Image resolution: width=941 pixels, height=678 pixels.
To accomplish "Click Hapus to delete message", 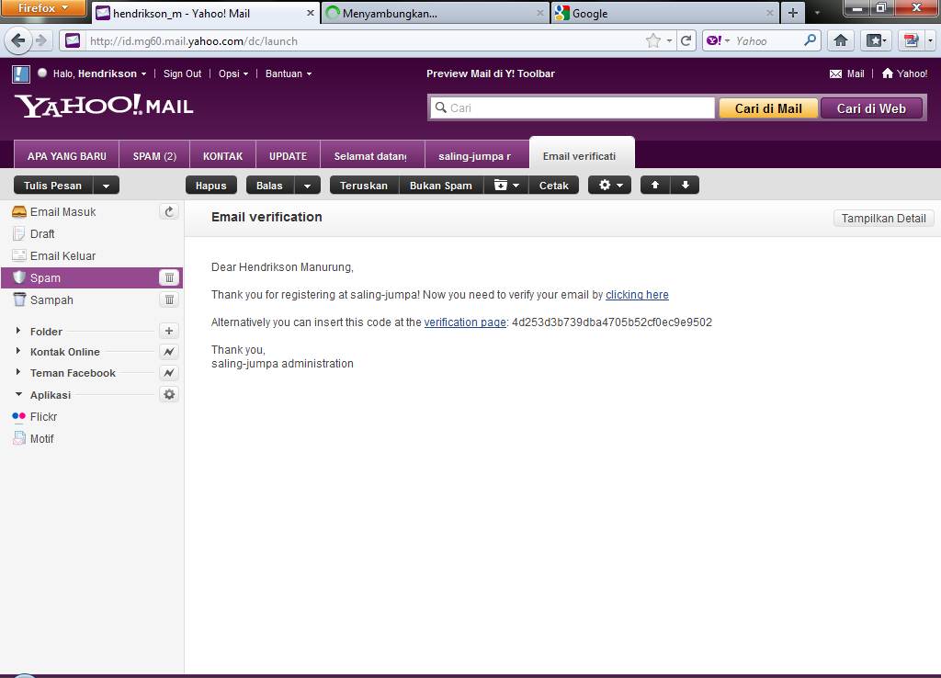I will [x=210, y=186].
